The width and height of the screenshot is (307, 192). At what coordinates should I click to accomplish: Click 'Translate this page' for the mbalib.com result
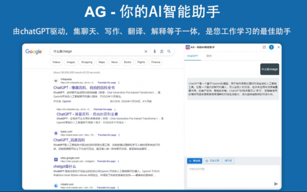point(106,187)
